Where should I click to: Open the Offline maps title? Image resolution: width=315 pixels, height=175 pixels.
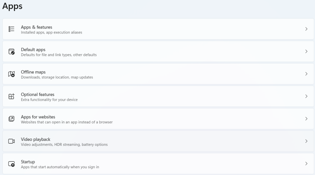click(33, 72)
